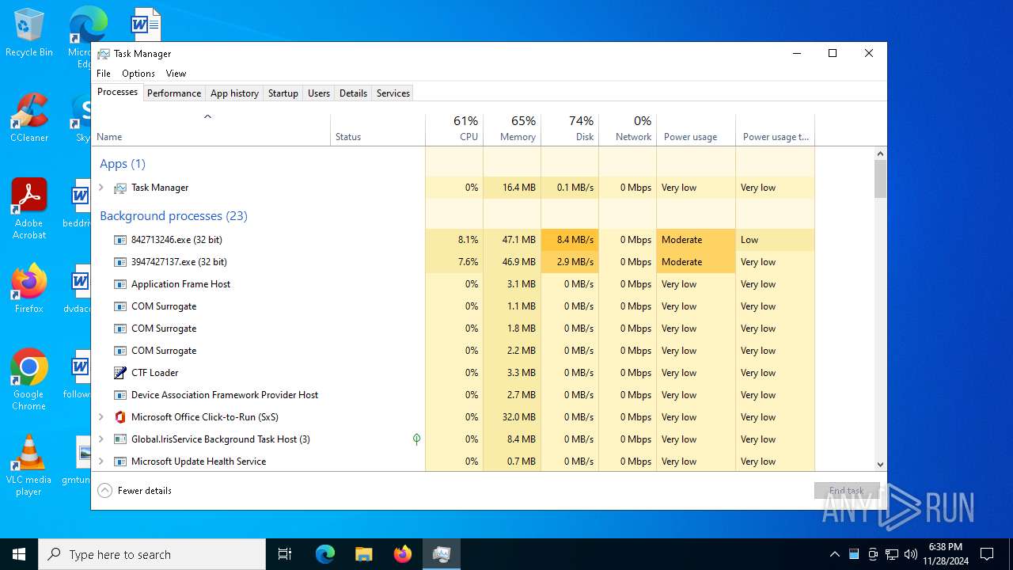1013x570 pixels.
Task: Click the vertical scrollbar thumb
Action: click(x=880, y=179)
